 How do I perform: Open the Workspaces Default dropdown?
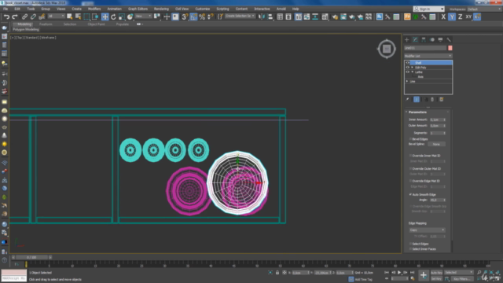(x=484, y=9)
